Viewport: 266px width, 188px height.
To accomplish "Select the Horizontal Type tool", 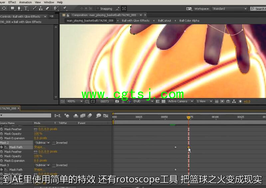I will click(26, 8).
